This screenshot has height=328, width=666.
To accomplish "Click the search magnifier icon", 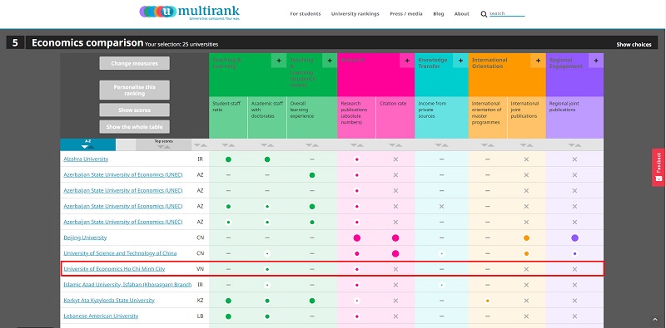I will click(x=484, y=14).
